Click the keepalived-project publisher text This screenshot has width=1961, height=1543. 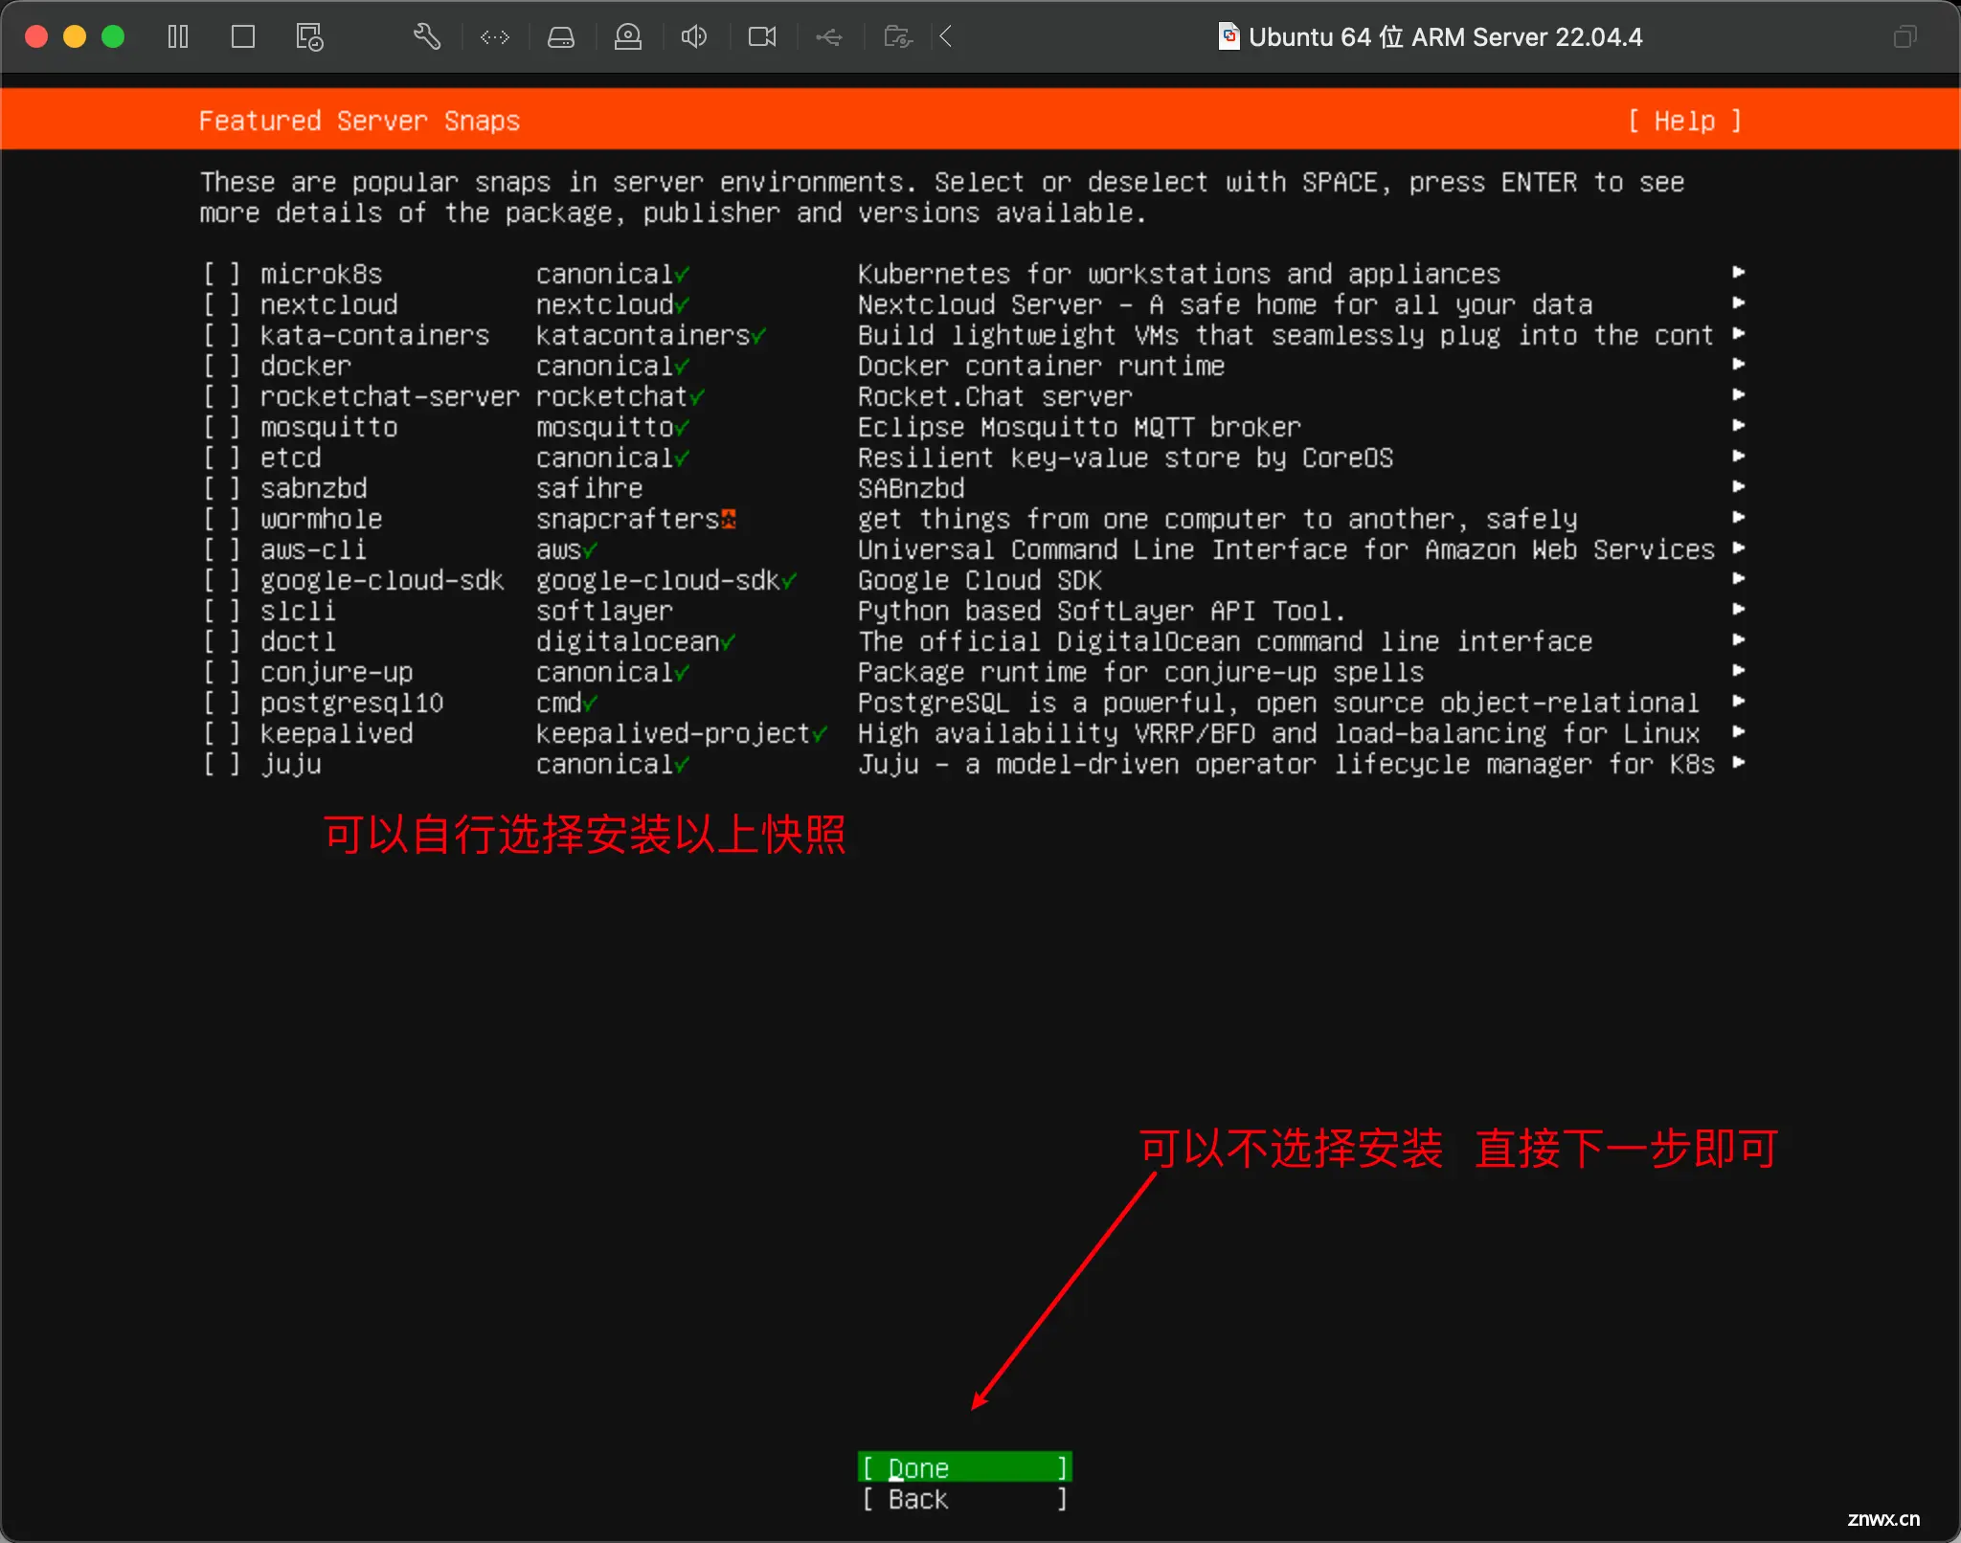(673, 734)
